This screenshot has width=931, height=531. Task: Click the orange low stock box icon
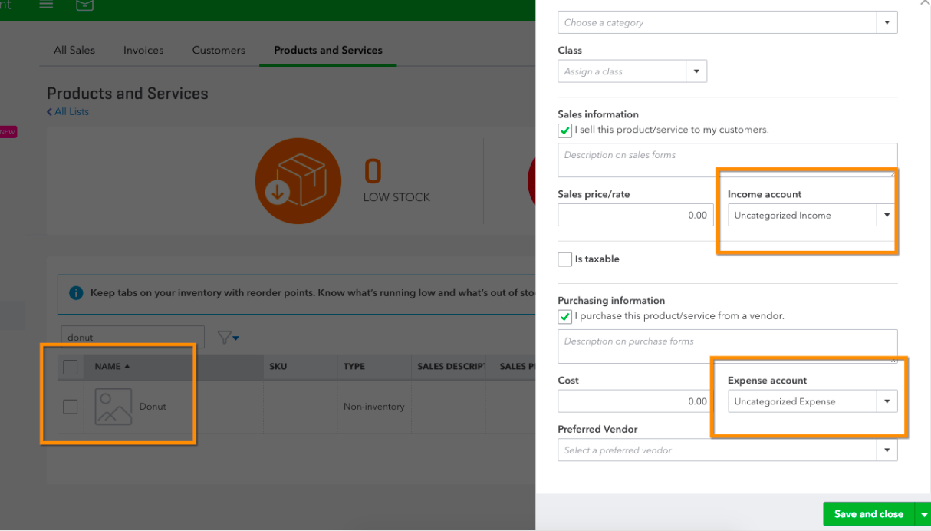298,181
